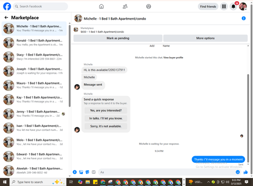253x186 pixels.
Task: Open Ivan's conversation in the list
Action: point(34,128)
